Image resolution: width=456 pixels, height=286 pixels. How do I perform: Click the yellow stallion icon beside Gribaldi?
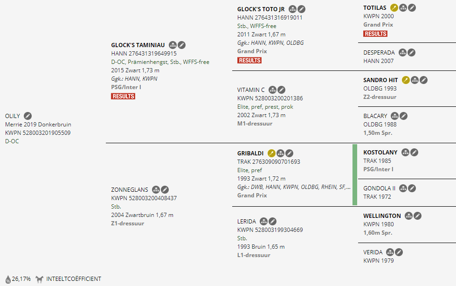point(271,153)
